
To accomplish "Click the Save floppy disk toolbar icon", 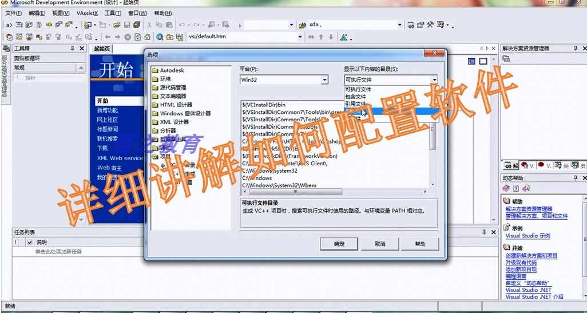I will (127, 25).
